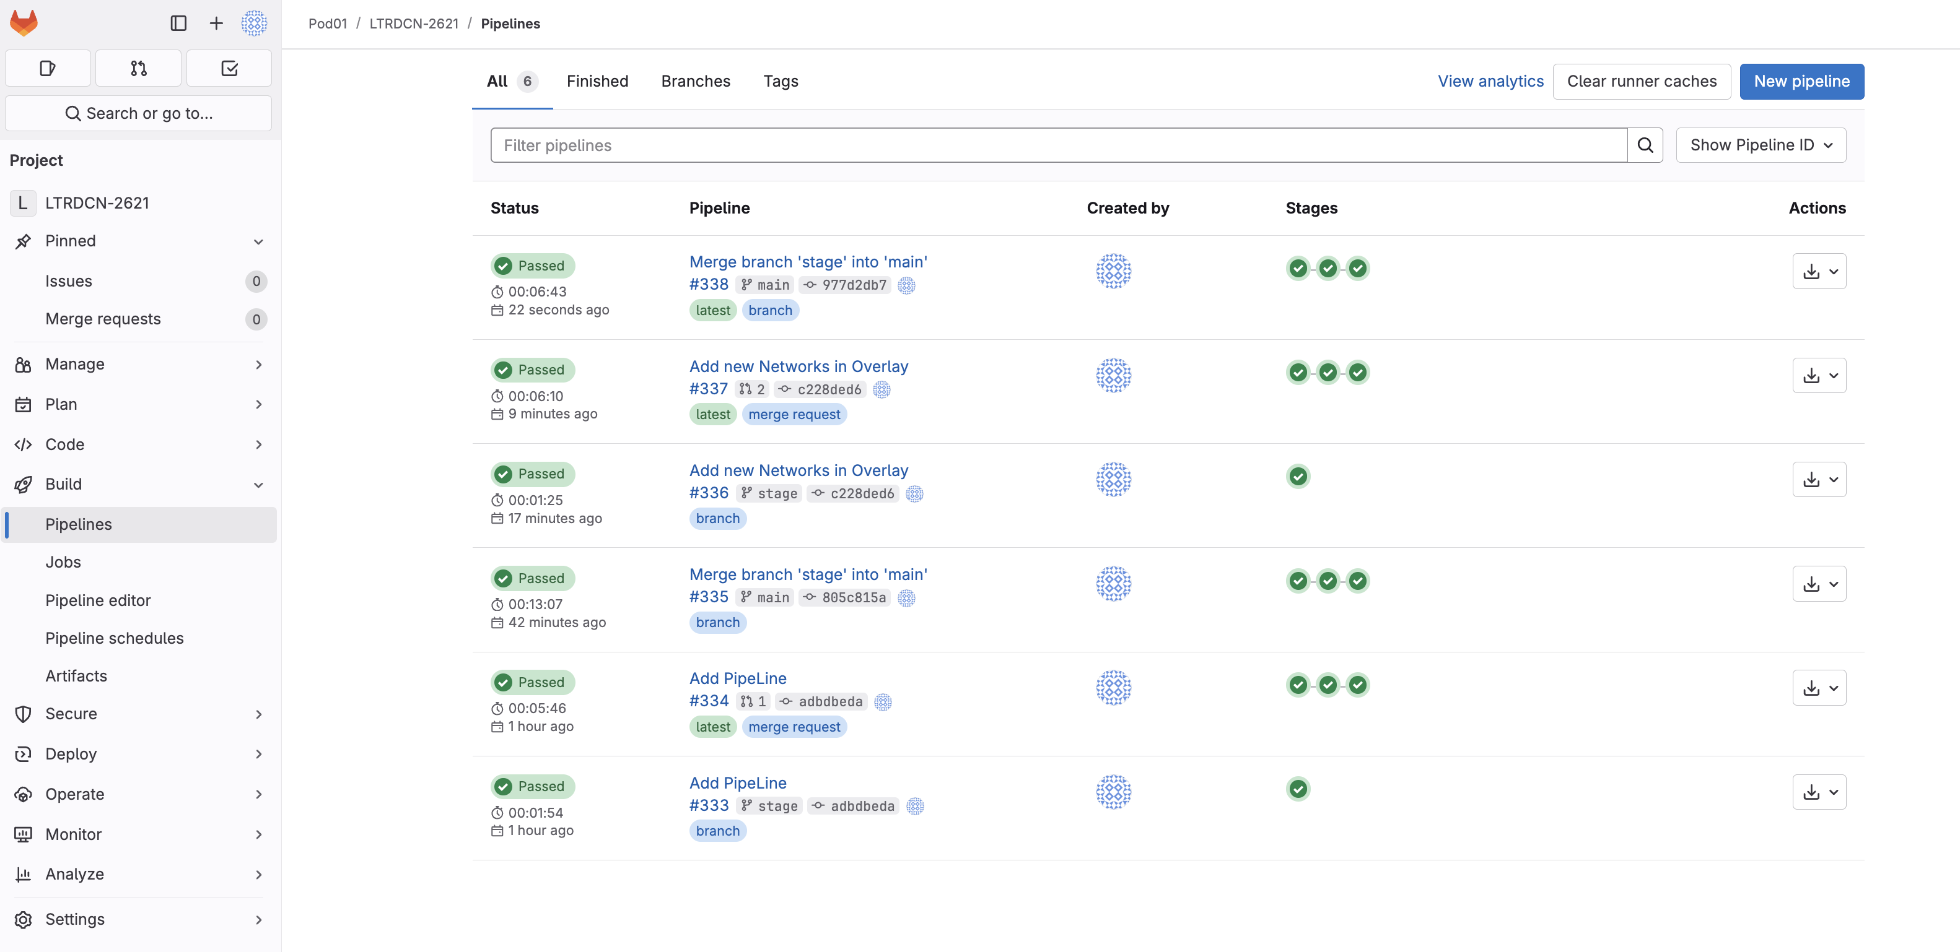The height and width of the screenshot is (952, 1960).
Task: Open Show Pipeline ID dropdown
Action: [1760, 145]
